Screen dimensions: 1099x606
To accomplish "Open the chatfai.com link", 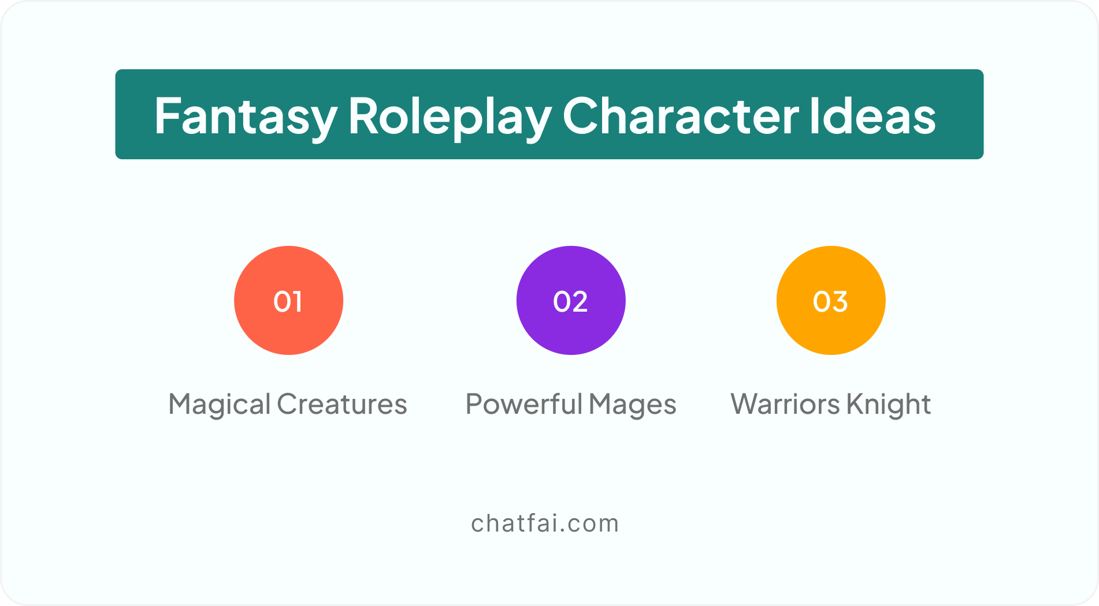I will click(545, 523).
